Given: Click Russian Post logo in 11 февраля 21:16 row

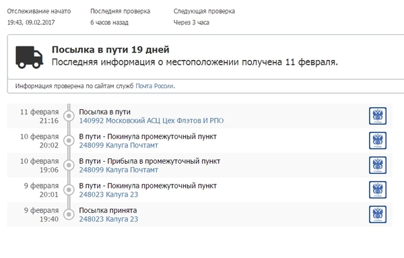Looking at the screenshot, I should (x=378, y=116).
